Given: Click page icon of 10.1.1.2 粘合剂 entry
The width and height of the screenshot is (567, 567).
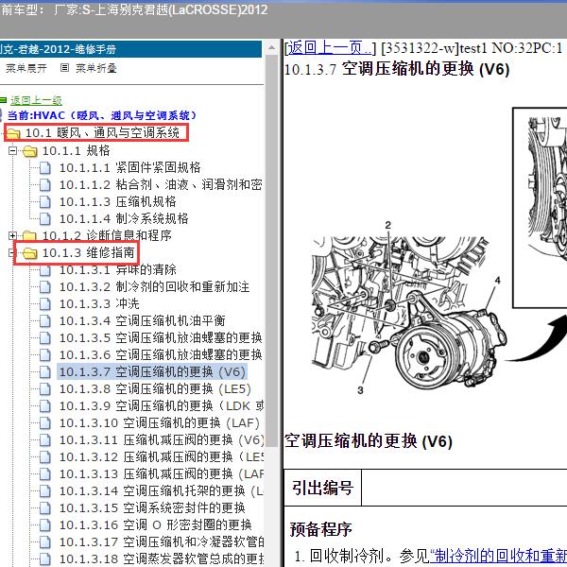Looking at the screenshot, I should (44, 185).
